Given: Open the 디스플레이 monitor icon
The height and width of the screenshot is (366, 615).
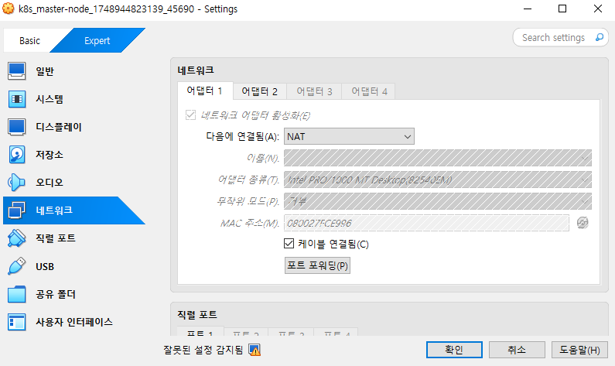Looking at the screenshot, I should point(16,127).
